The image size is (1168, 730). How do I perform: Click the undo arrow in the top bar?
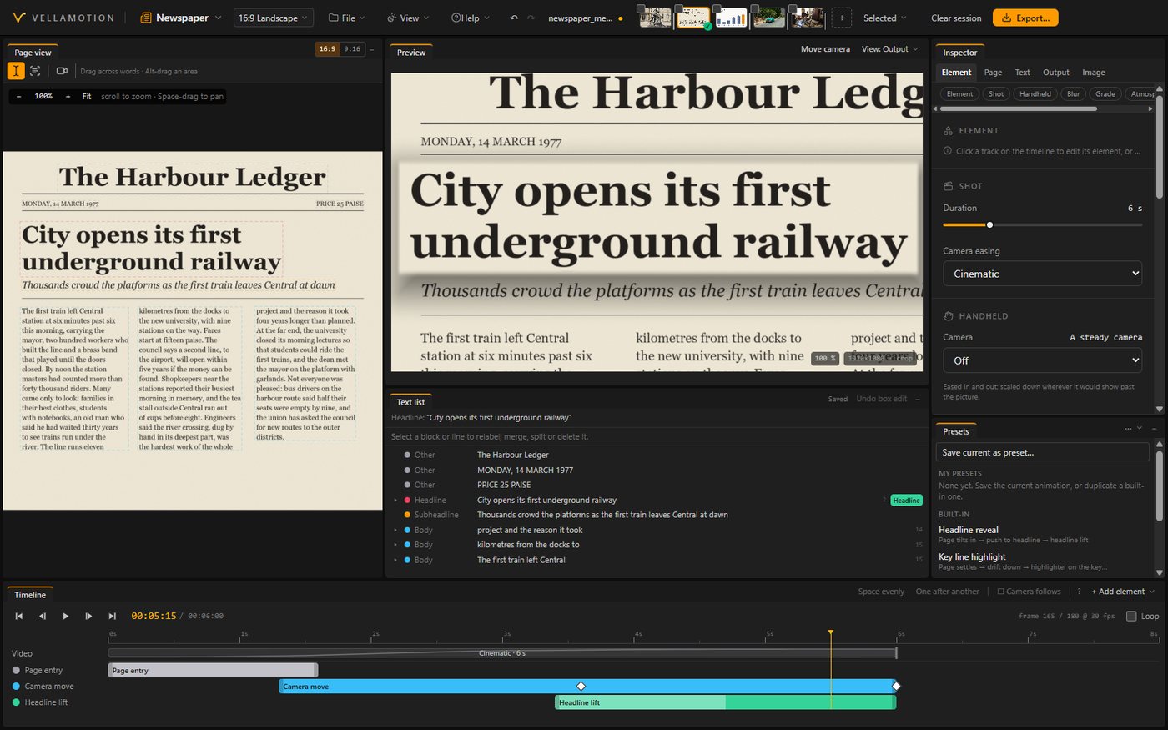514,18
